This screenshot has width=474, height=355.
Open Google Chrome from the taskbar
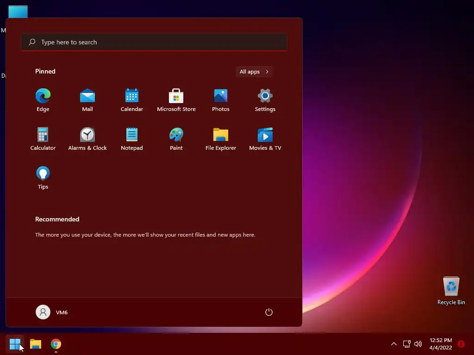coord(56,344)
